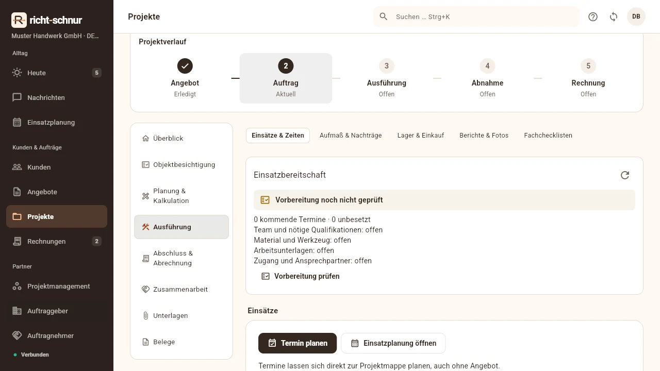Viewport: 660px width, 371px height.
Task: Go to Einsatzplanung in sidebar
Action: pyautogui.click(x=57, y=122)
